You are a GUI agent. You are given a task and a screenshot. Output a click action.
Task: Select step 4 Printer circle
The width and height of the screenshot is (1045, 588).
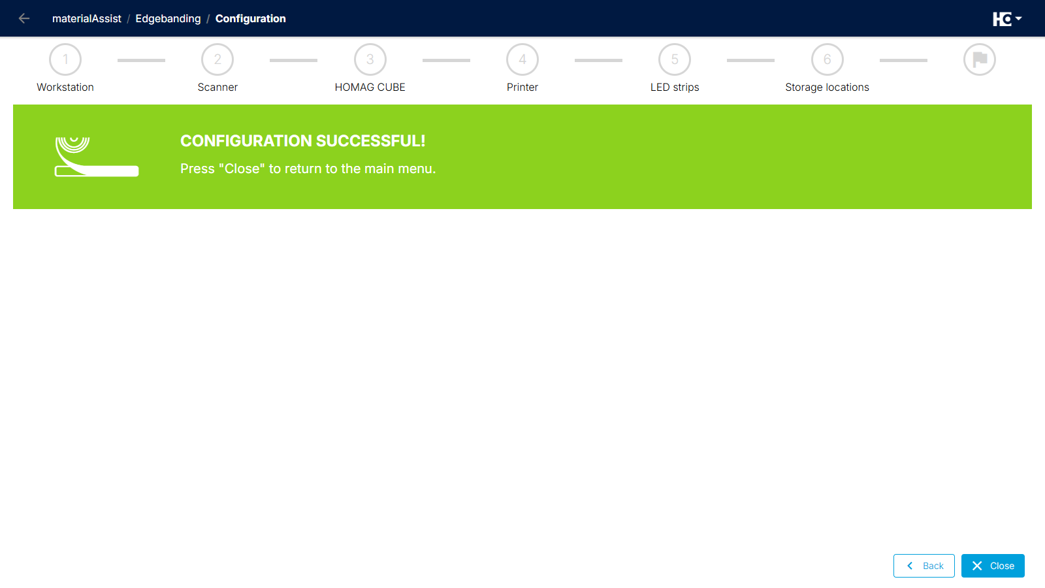(522, 59)
